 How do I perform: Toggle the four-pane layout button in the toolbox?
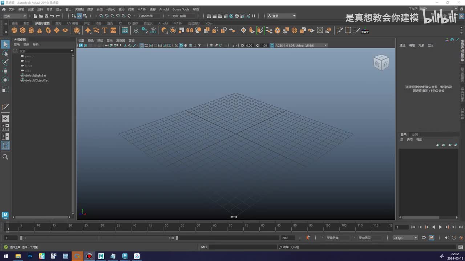coord(5,127)
